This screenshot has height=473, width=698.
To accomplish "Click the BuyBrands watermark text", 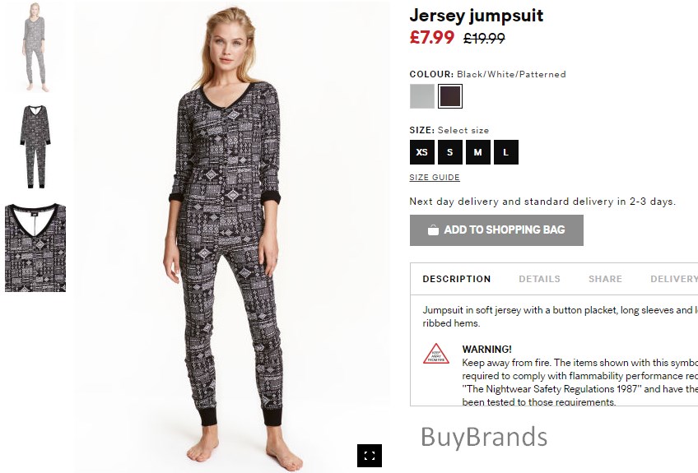I will point(484,437).
